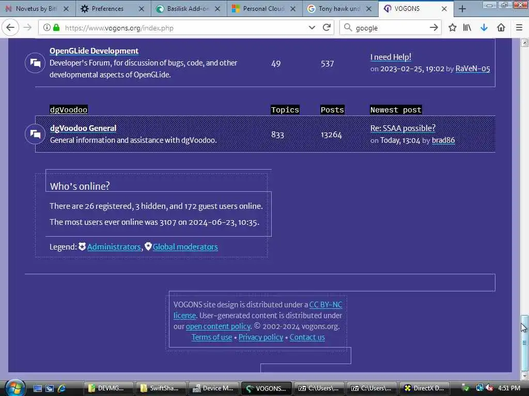
Task: Open Contact us link
Action: pyautogui.click(x=307, y=337)
